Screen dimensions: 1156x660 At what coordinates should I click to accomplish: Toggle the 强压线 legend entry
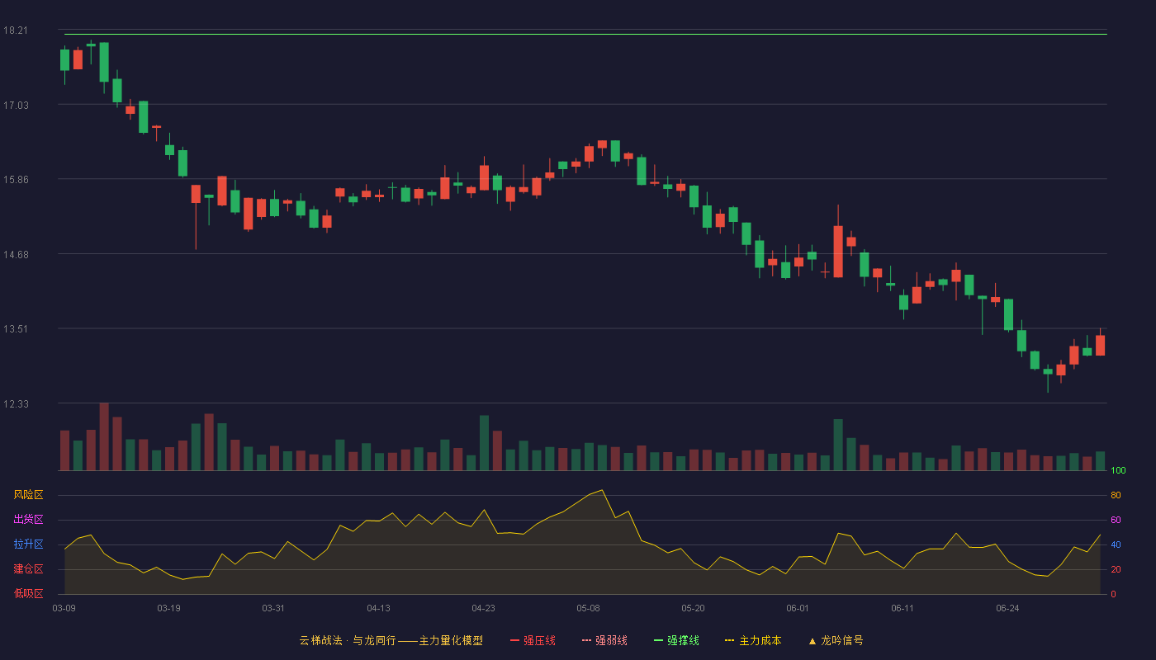[533, 640]
